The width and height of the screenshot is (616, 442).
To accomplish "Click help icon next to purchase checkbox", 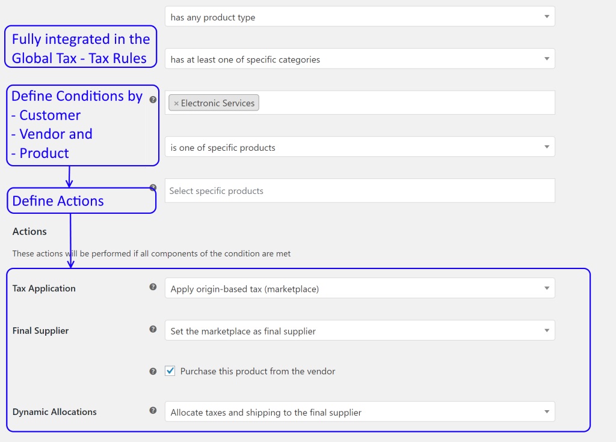I will pos(153,371).
